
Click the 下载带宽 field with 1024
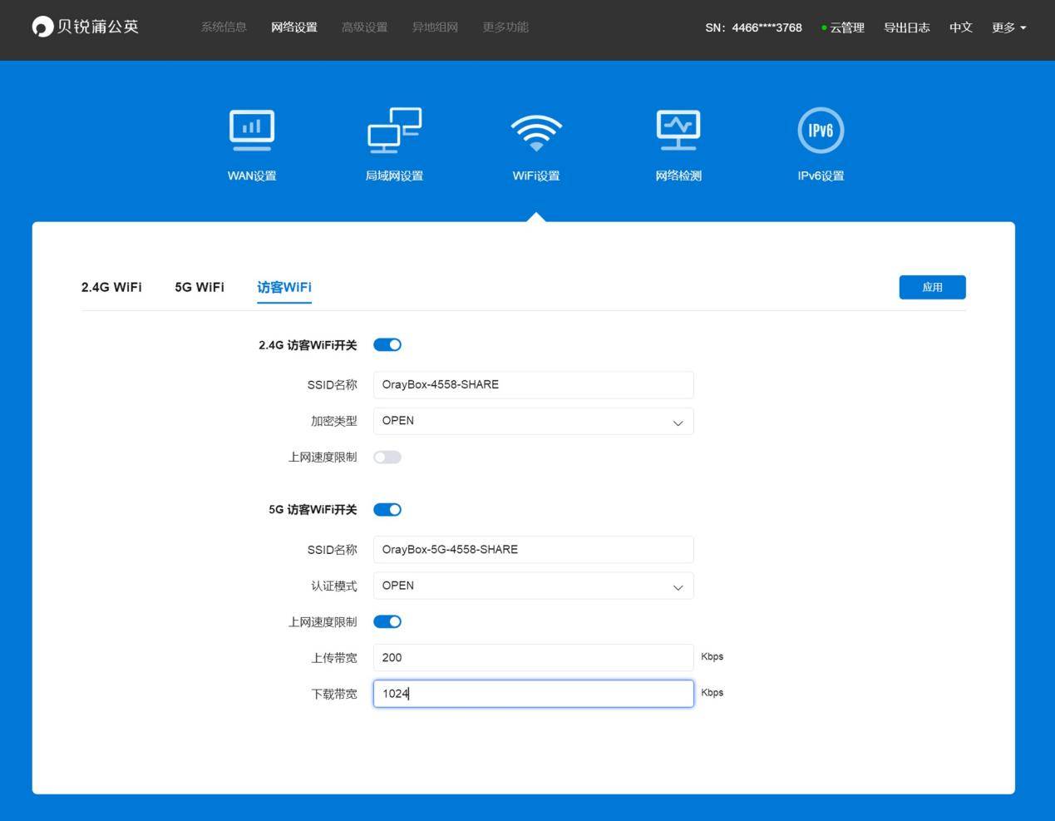[x=533, y=694]
